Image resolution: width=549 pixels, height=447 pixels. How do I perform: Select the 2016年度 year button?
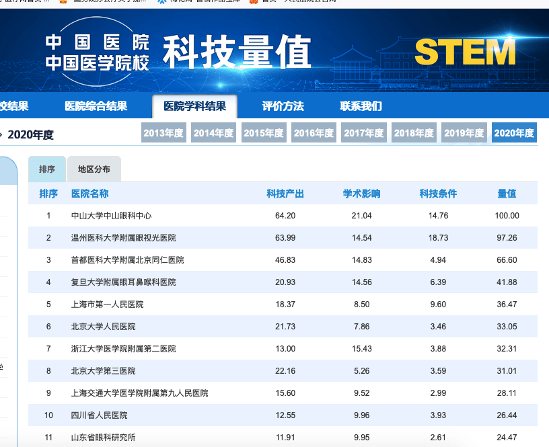tap(314, 132)
